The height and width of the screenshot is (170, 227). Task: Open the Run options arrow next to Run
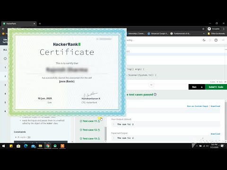[x=202, y=87]
